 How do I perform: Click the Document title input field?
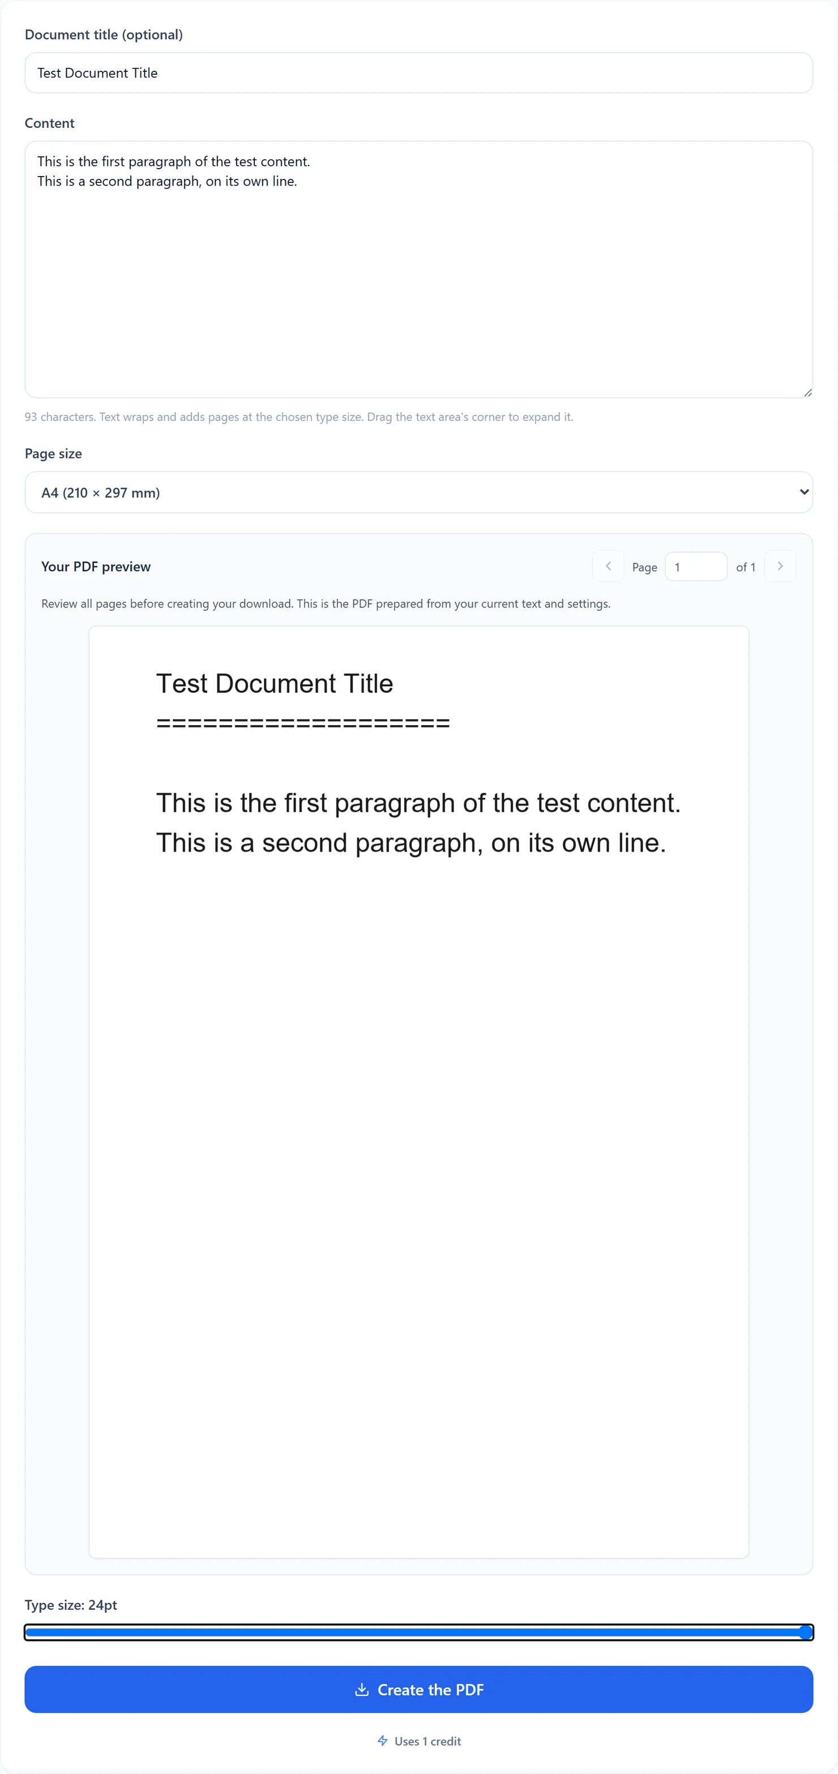[x=418, y=73]
